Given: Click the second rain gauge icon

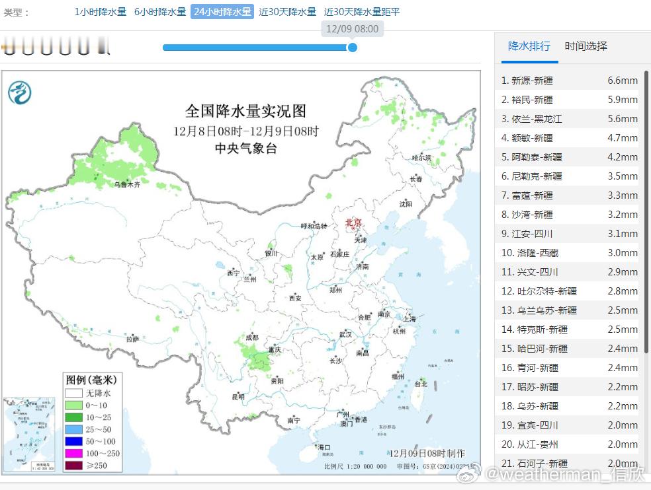Looking at the screenshot, I should coord(28,48).
